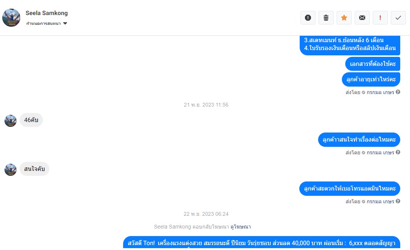
Task: Open ดูโฆษณา link to view ad
Action: coord(241,227)
